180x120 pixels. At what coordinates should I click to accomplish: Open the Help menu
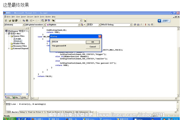pos(54,17)
